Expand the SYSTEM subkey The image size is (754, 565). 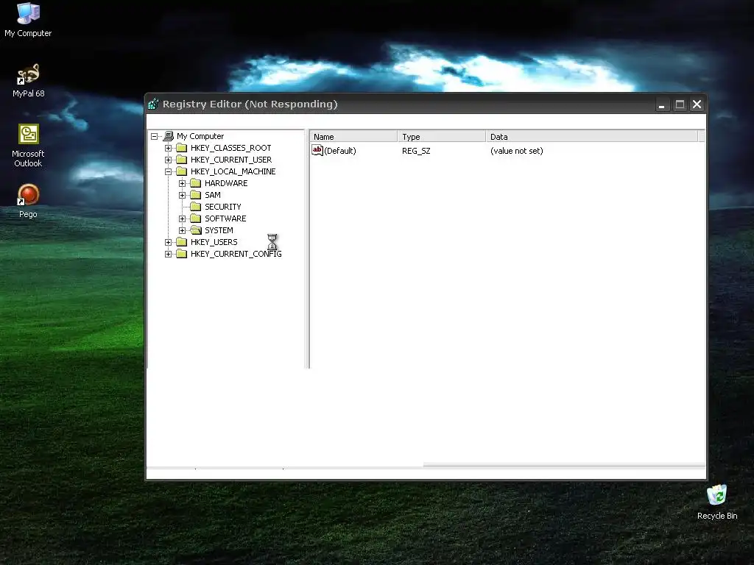click(x=182, y=230)
